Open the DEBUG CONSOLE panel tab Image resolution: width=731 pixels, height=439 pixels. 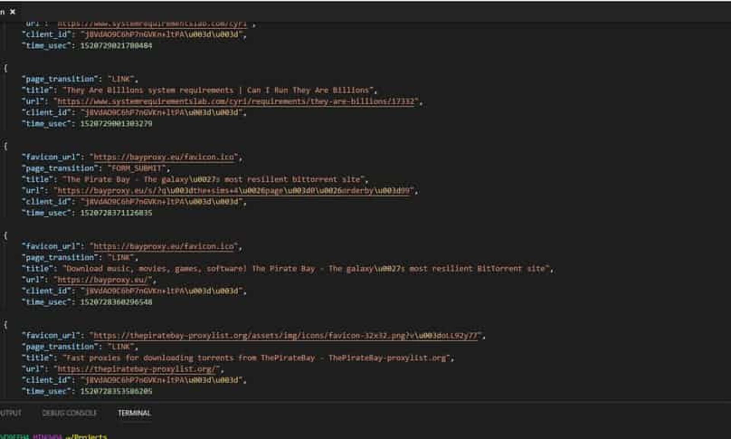pyautogui.click(x=69, y=413)
